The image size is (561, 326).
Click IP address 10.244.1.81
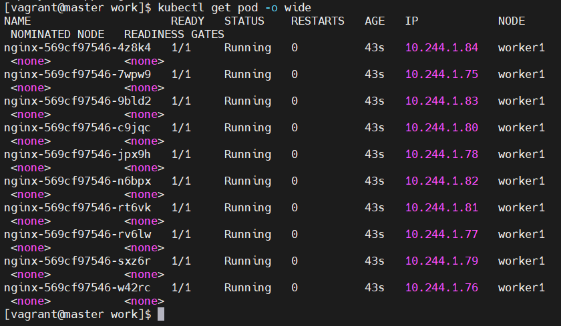pyautogui.click(x=441, y=207)
